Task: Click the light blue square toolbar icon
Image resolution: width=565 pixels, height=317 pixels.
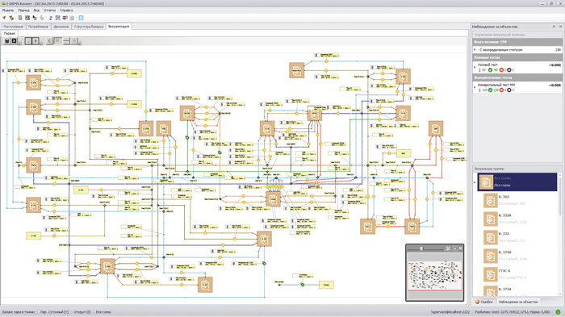Action: coord(81,18)
